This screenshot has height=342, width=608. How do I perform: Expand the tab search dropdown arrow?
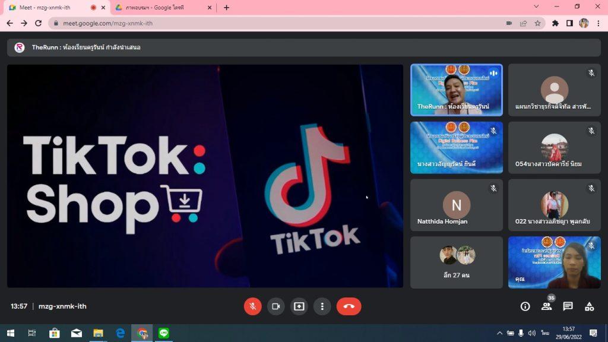[536, 7]
